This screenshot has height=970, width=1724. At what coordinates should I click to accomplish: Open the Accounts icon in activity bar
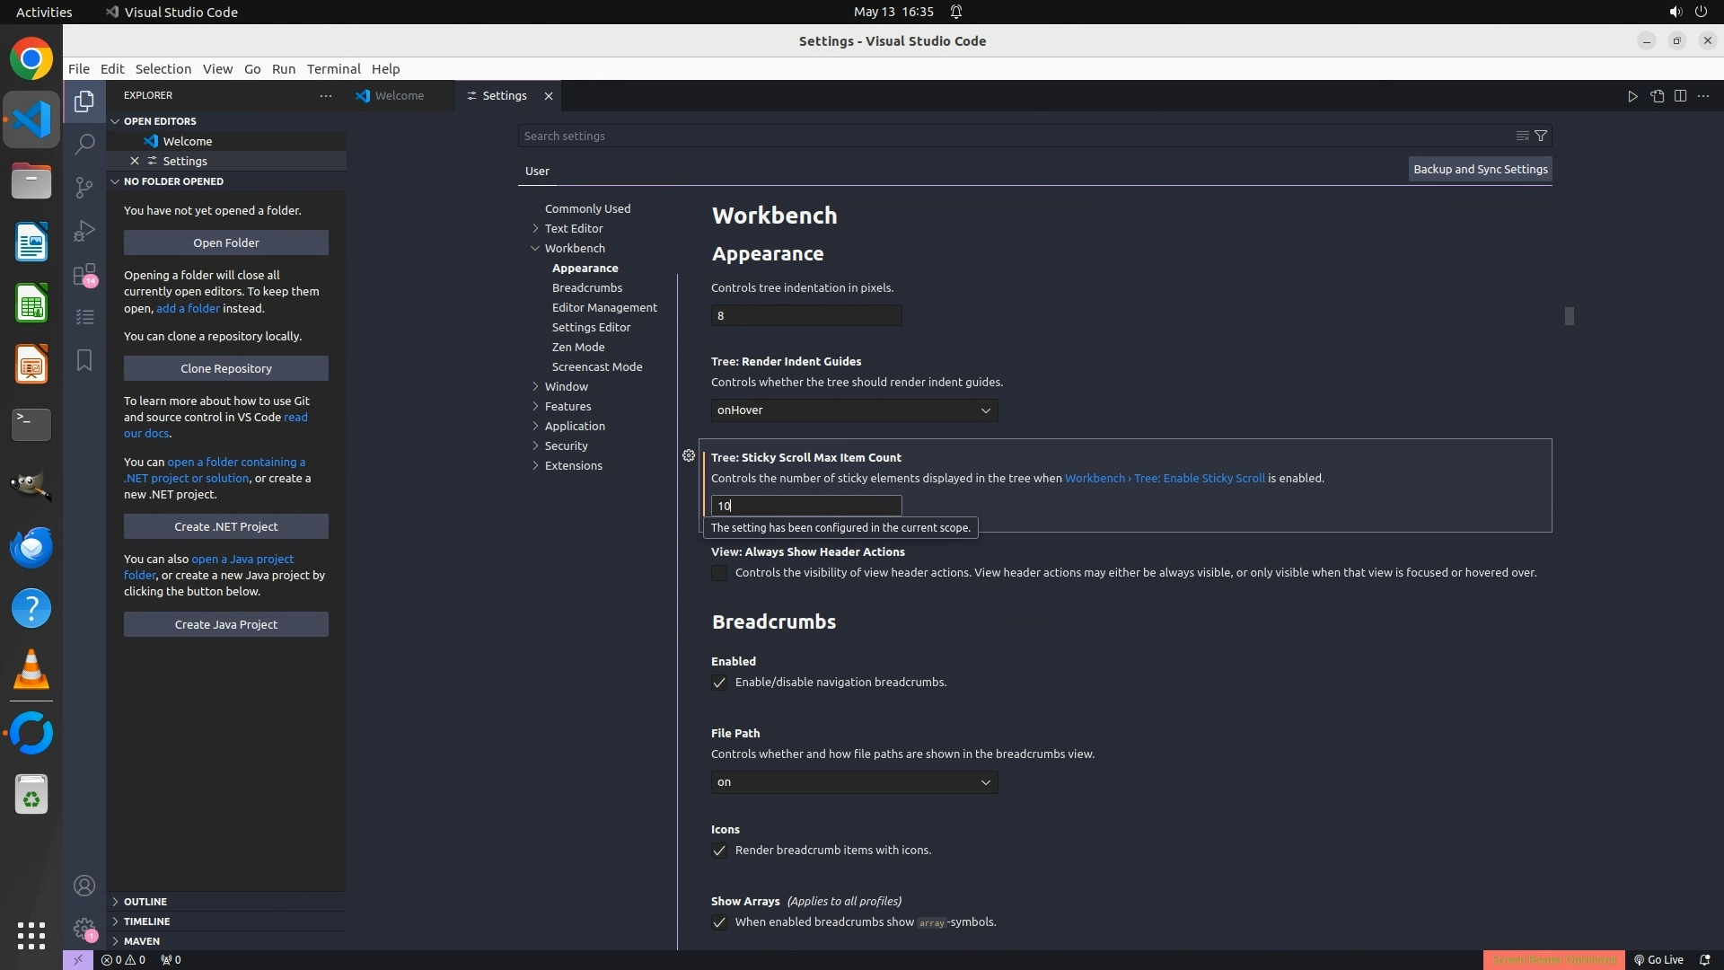tap(84, 886)
